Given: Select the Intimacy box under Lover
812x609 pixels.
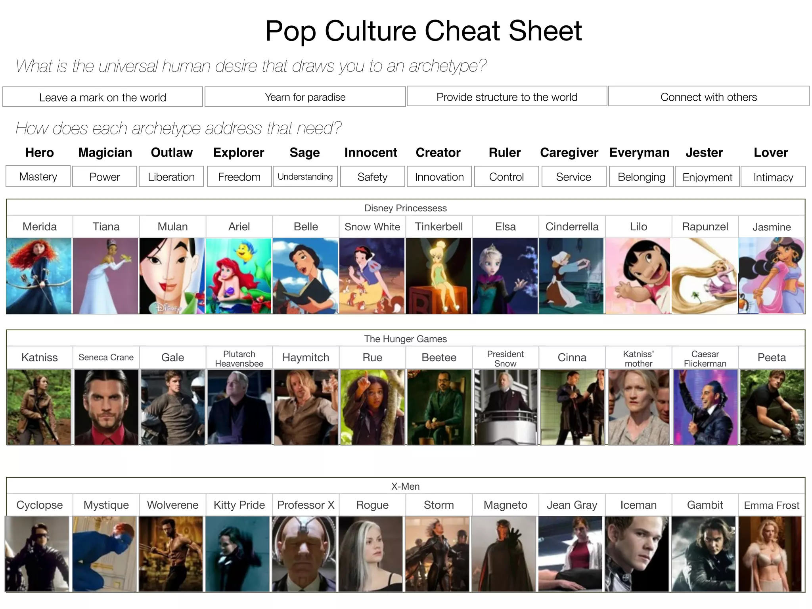Looking at the screenshot, I should (773, 176).
